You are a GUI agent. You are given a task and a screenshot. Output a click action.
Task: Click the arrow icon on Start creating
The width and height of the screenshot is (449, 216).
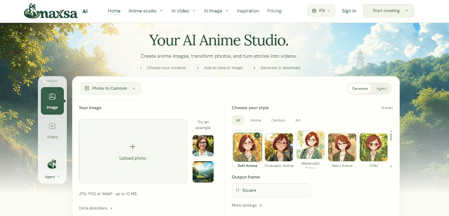[x=406, y=10]
